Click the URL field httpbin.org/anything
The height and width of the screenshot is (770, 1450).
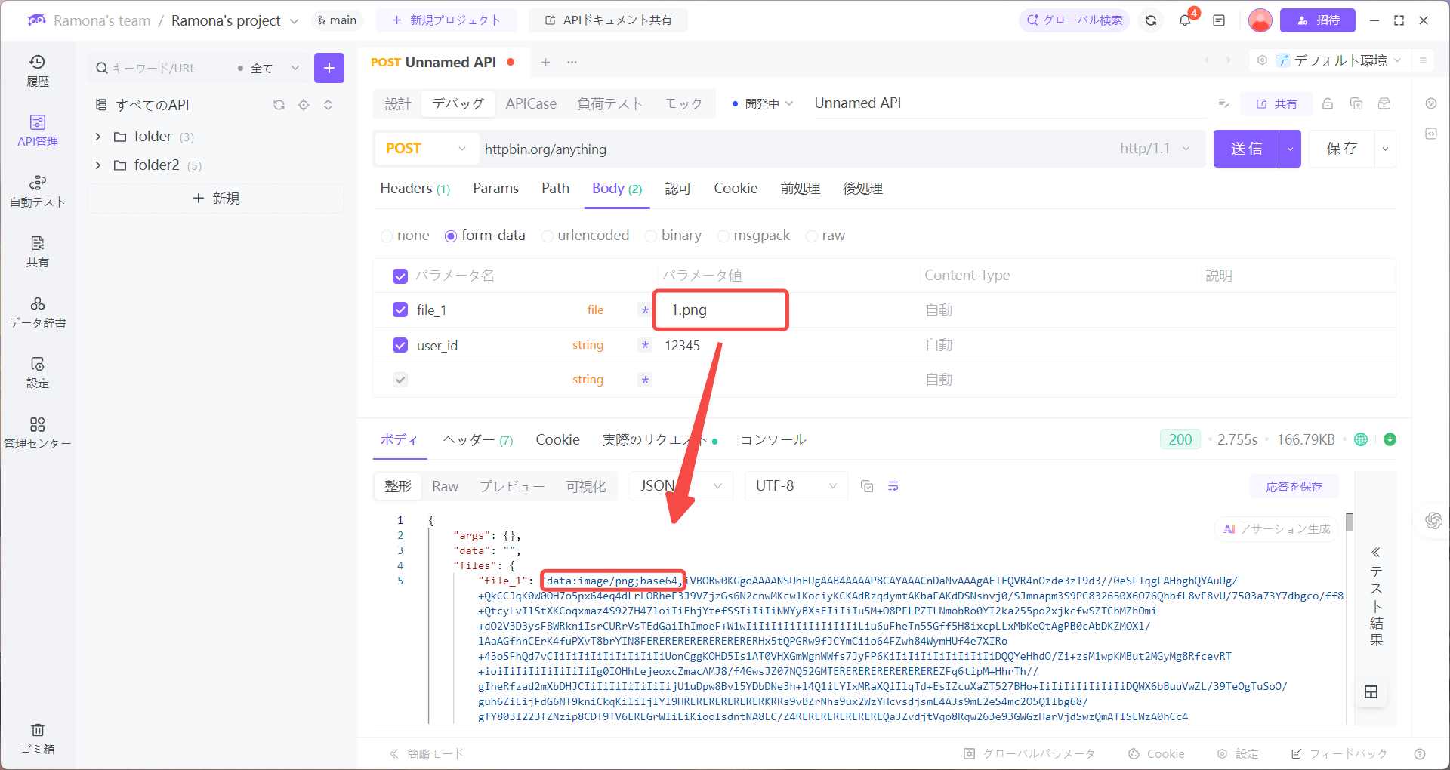(793, 149)
